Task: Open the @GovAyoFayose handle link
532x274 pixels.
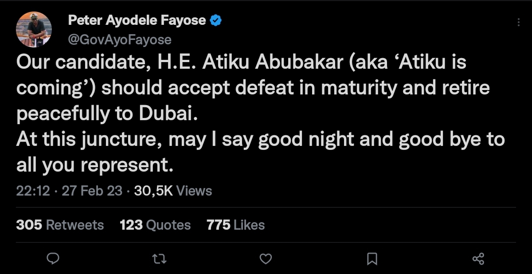Action: tap(119, 39)
